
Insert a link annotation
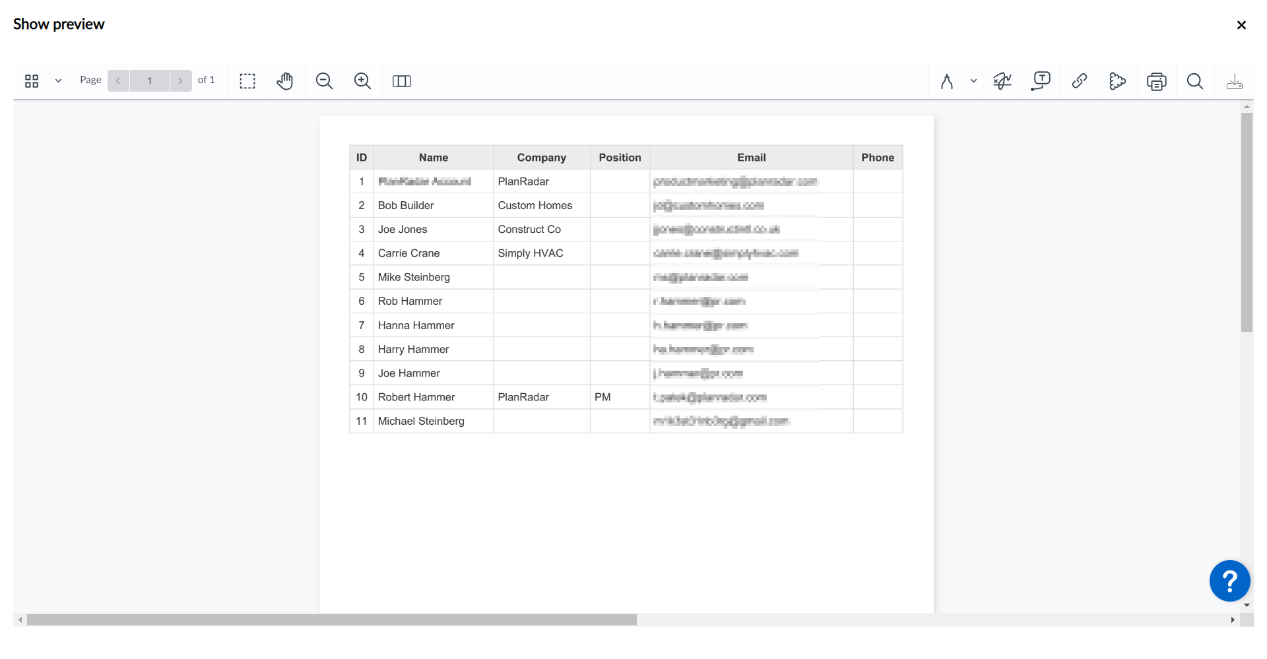point(1080,81)
